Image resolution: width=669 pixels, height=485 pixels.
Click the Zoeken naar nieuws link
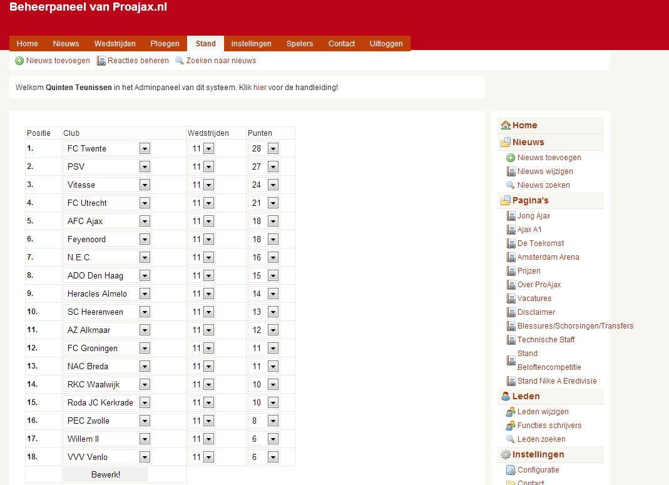[221, 61]
